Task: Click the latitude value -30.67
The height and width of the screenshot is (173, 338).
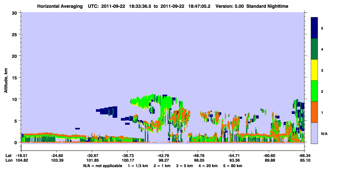Action: click(x=92, y=155)
